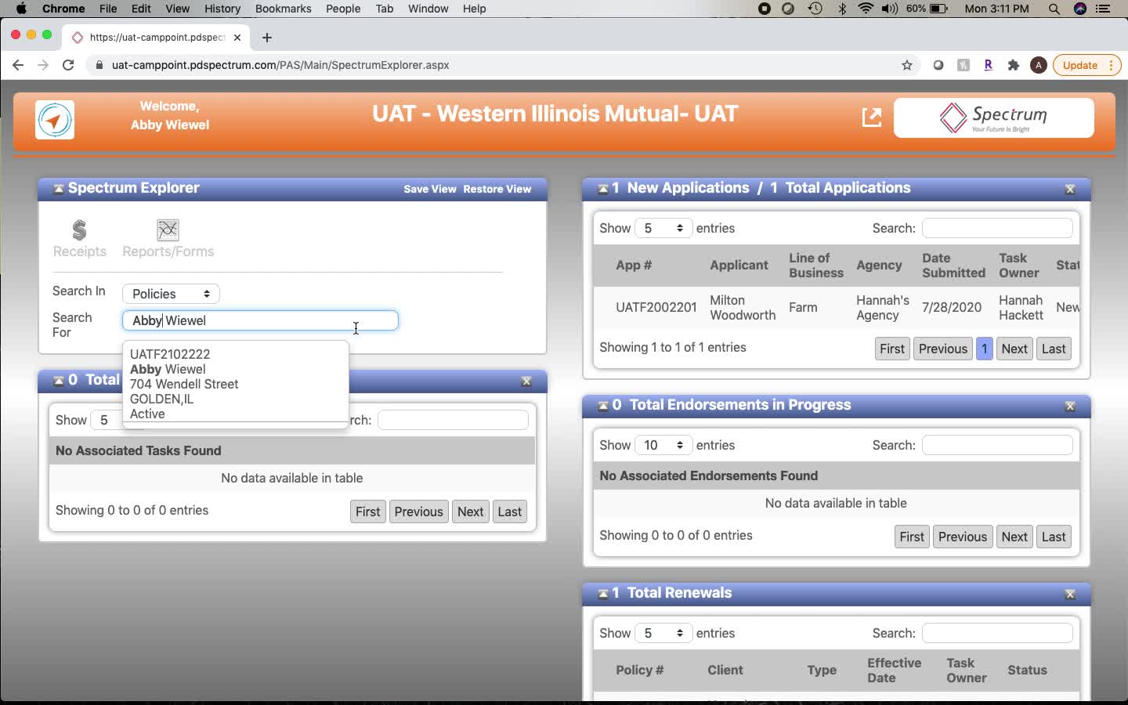
Task: Click the Search For input field
Action: [x=260, y=320]
